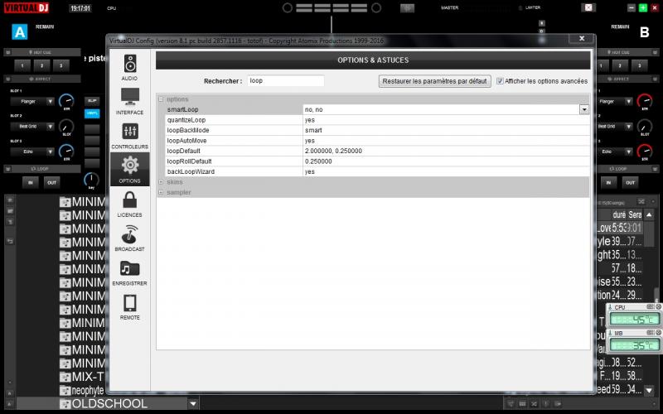Select the quantizeLoop option row
663x414 pixels.
(x=377, y=120)
